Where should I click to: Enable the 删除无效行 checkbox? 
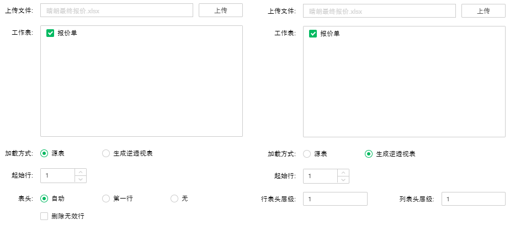[x=44, y=216]
